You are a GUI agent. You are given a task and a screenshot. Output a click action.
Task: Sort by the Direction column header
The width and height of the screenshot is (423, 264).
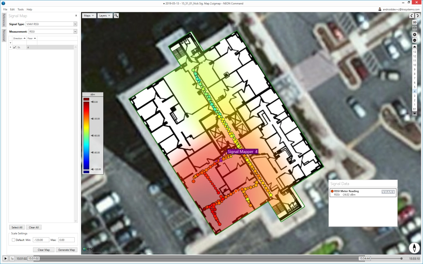coord(19,38)
